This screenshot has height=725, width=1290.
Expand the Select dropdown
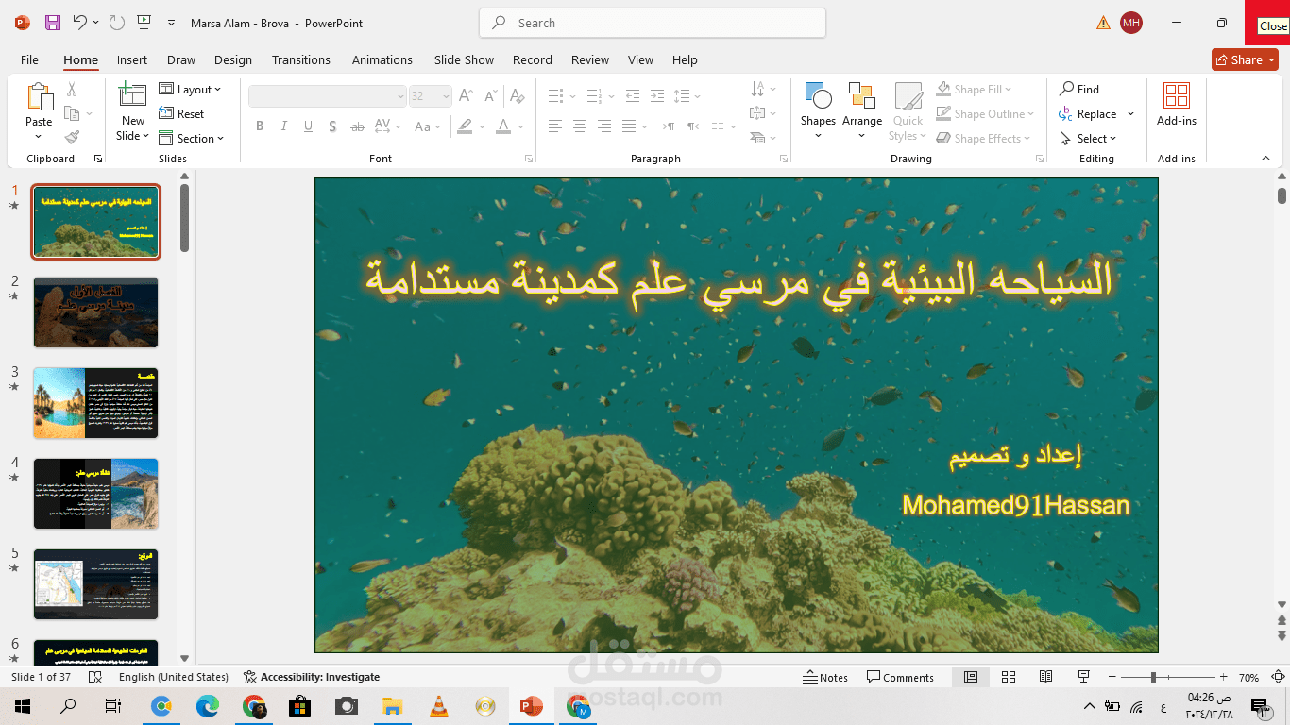(x=1087, y=139)
